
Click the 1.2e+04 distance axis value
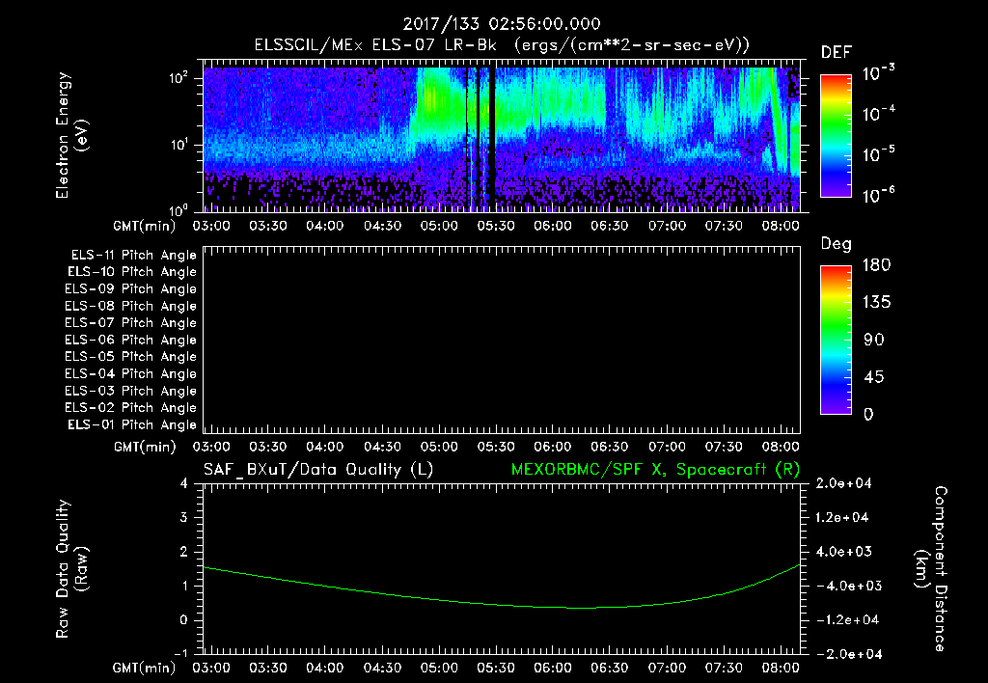843,518
